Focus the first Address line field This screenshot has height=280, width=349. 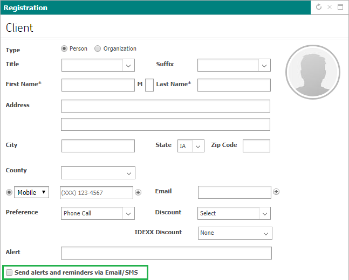166,106
